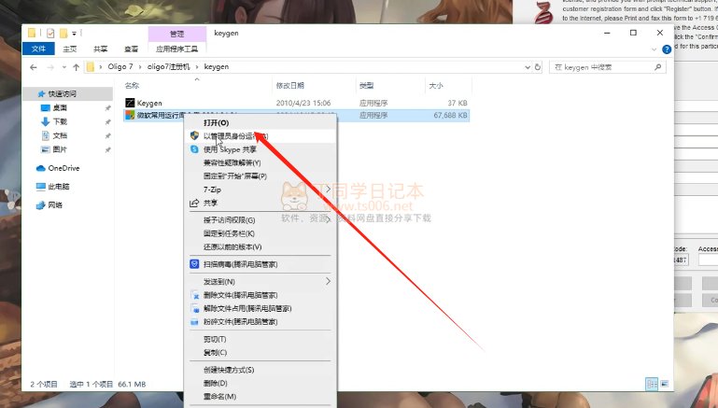Open the Customize Quick Access Toolbar dropdown

click(74, 33)
